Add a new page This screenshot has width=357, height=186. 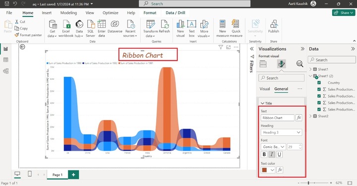tap(73, 175)
